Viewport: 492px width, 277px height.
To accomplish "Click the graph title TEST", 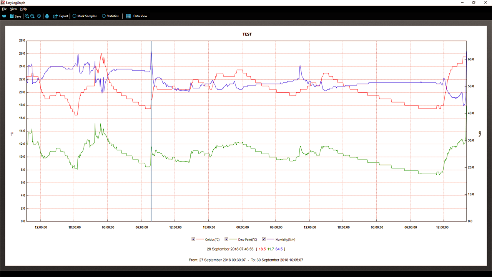I will click(x=247, y=34).
